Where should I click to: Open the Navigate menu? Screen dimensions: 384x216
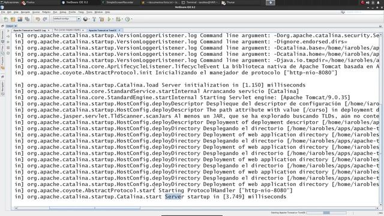click(25, 12)
